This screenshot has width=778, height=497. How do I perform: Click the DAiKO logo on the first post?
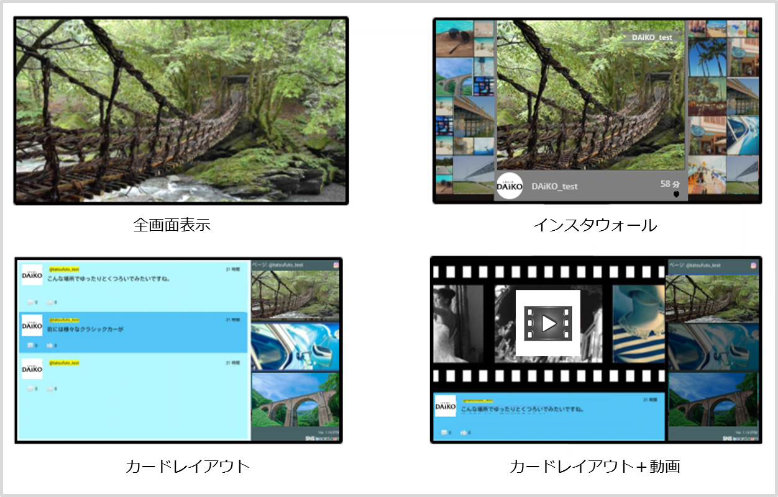click(32, 275)
